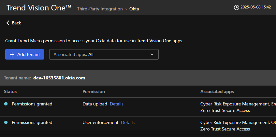Select tenant name dev-16535801.okta.com
The image size is (276, 137).
(x=59, y=78)
